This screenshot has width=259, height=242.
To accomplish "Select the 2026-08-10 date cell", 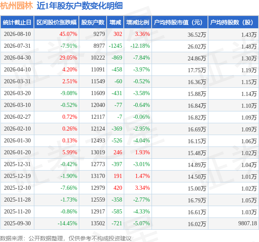I will pyautogui.click(x=17, y=34).
